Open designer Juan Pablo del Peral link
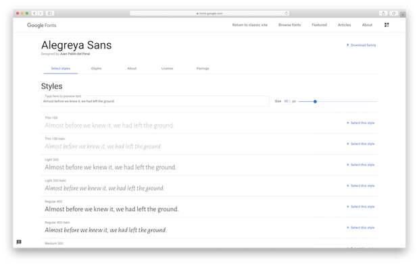Screen dimensions: 419x265 point(75,54)
